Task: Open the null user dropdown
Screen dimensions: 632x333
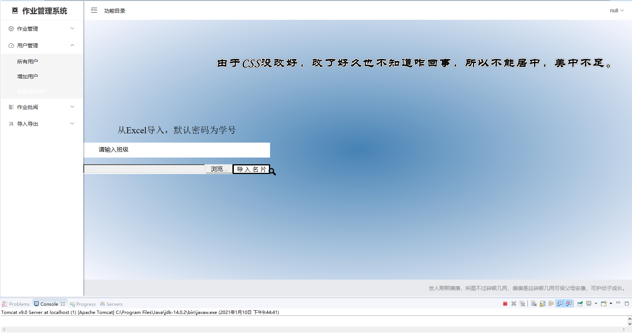Action: pyautogui.click(x=617, y=10)
